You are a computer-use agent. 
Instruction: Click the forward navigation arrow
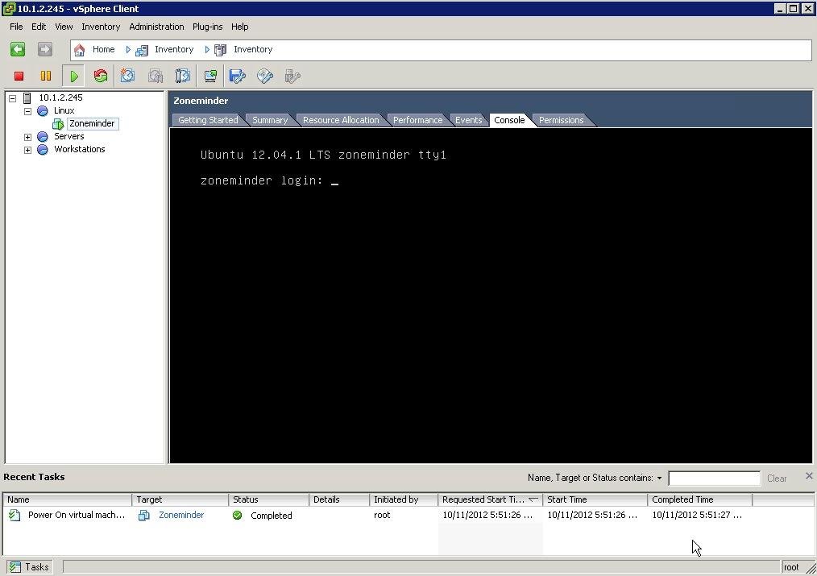coord(45,49)
